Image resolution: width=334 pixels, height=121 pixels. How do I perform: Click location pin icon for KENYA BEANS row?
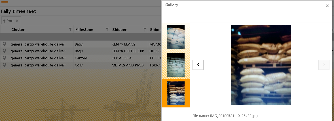[4, 44]
